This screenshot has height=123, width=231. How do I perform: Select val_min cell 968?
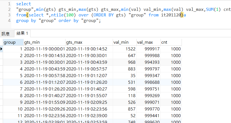tap(124, 62)
